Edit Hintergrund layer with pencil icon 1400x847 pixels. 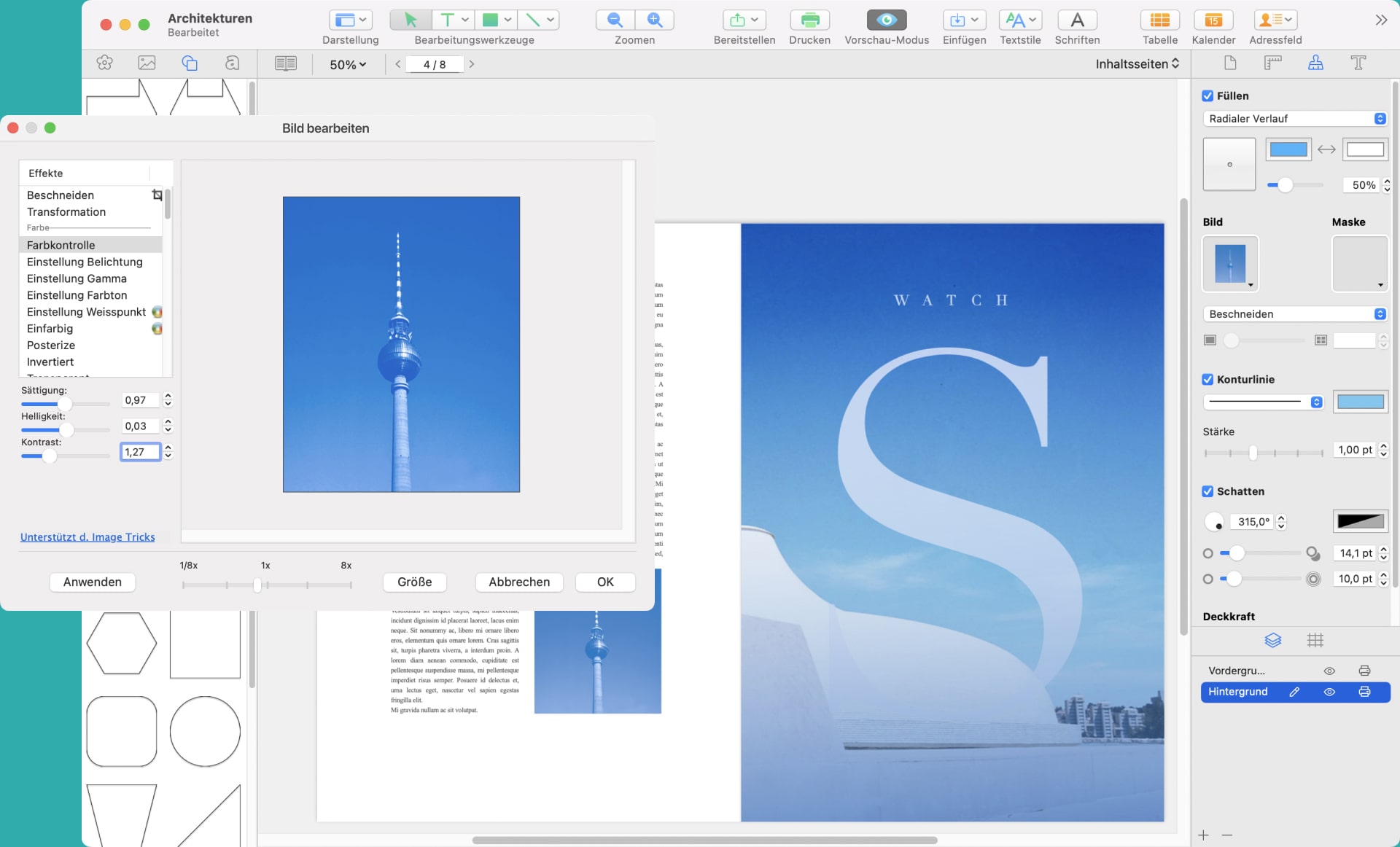coord(1294,692)
